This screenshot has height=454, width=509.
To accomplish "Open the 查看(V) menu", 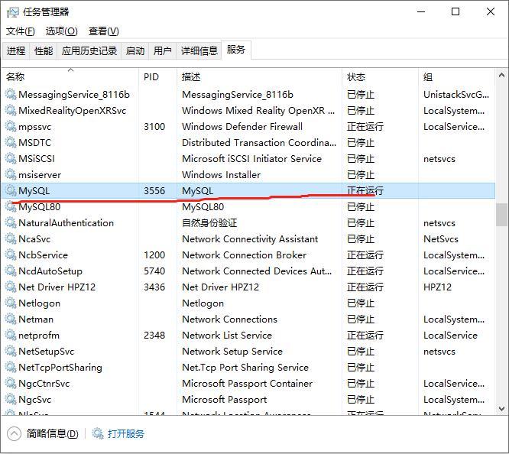I will [x=103, y=31].
